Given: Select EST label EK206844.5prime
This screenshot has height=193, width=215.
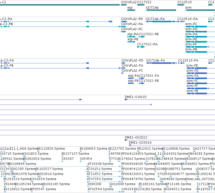Looking at the screenshot, I should pyautogui.click(x=22, y=164).
